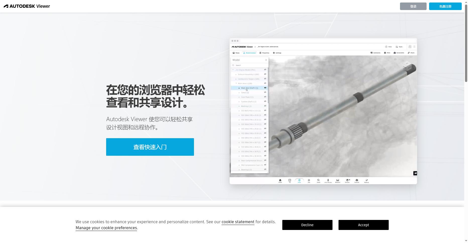Unhide the Exhaust Assembly:1 node
The width and height of the screenshot is (468, 243).
tap(265, 74)
